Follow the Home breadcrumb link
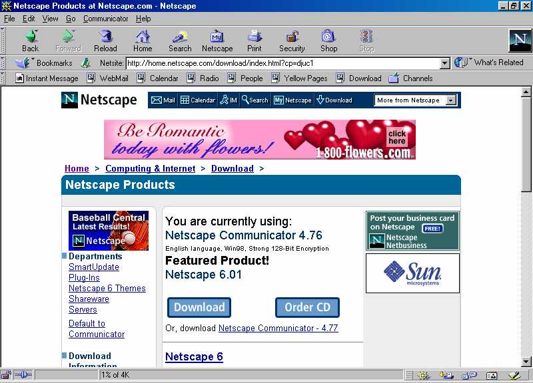 (x=77, y=169)
